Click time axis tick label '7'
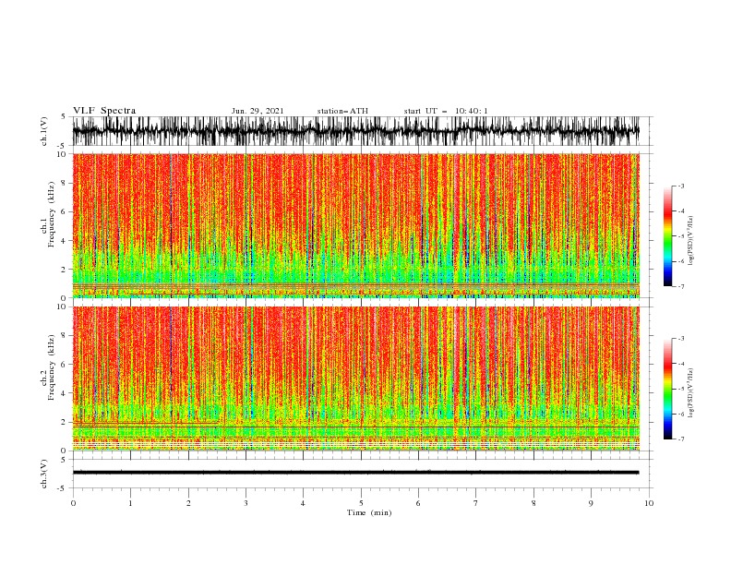Screen dimensions: 731x565 point(476,503)
